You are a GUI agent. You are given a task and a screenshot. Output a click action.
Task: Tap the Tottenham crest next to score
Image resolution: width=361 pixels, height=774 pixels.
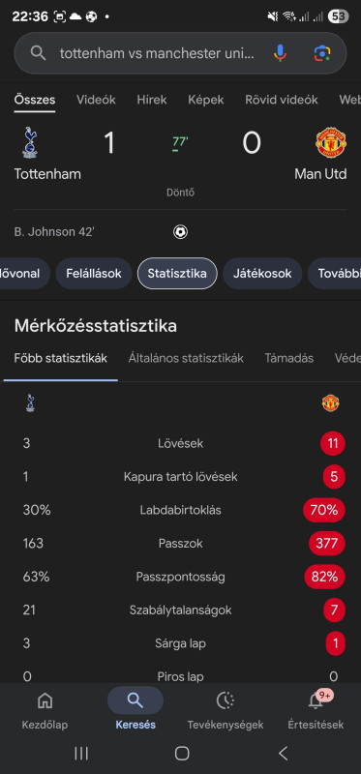(30, 143)
